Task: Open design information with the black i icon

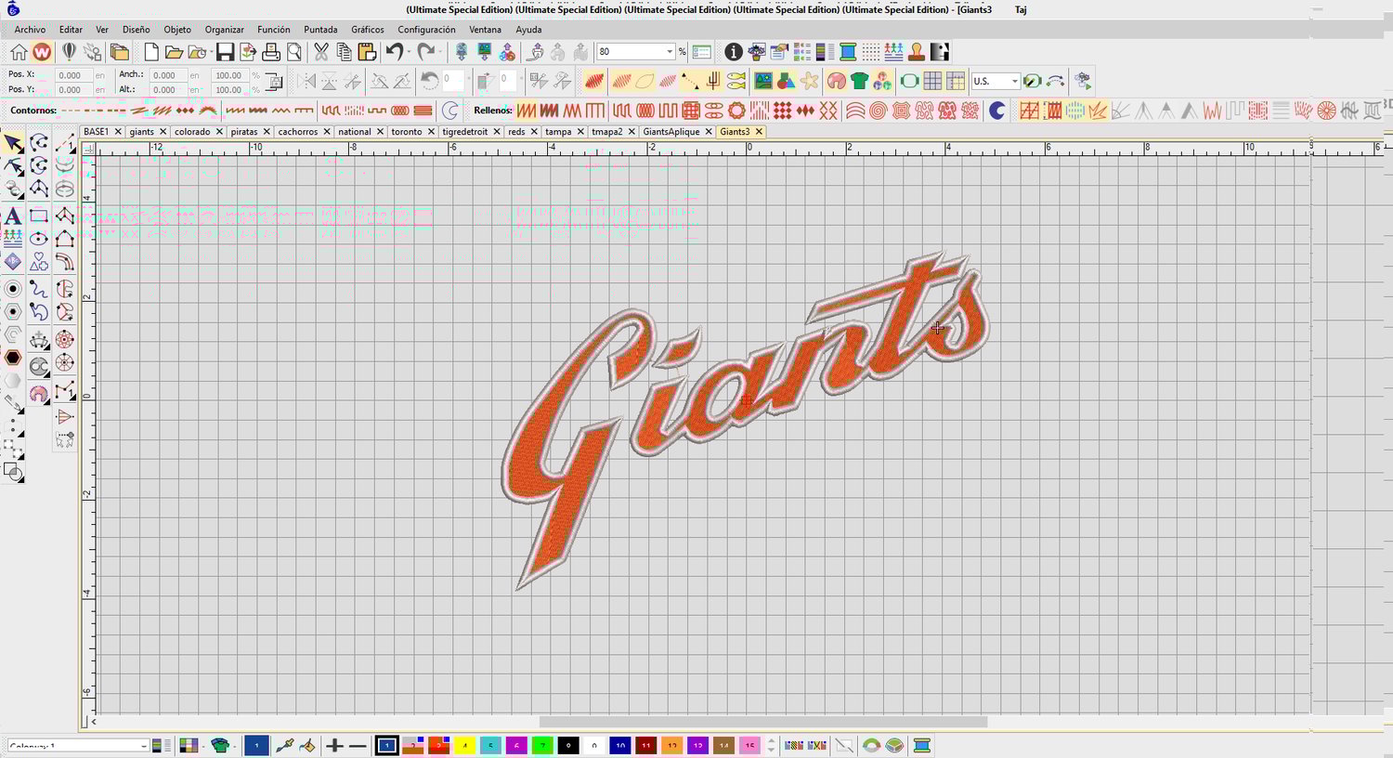Action: click(734, 52)
